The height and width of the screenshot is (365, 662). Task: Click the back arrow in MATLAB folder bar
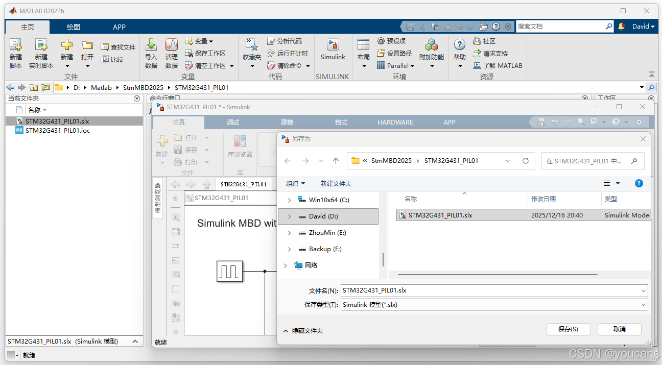click(x=10, y=87)
